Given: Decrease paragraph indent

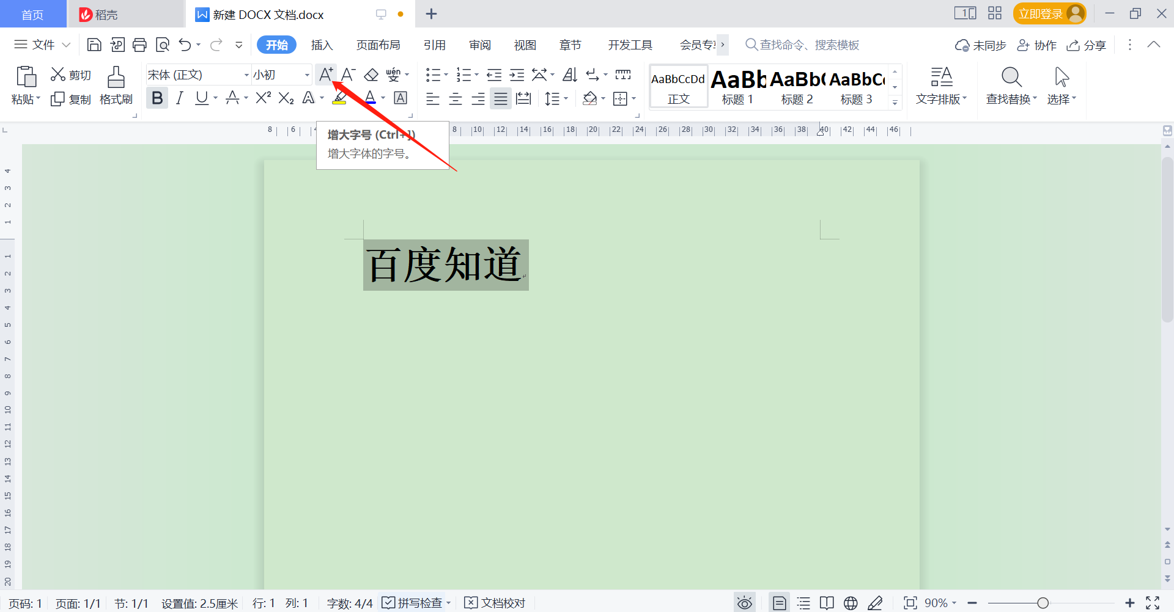Looking at the screenshot, I should (494, 75).
